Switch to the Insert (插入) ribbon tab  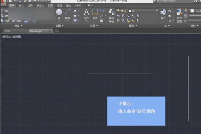coord(21,5)
